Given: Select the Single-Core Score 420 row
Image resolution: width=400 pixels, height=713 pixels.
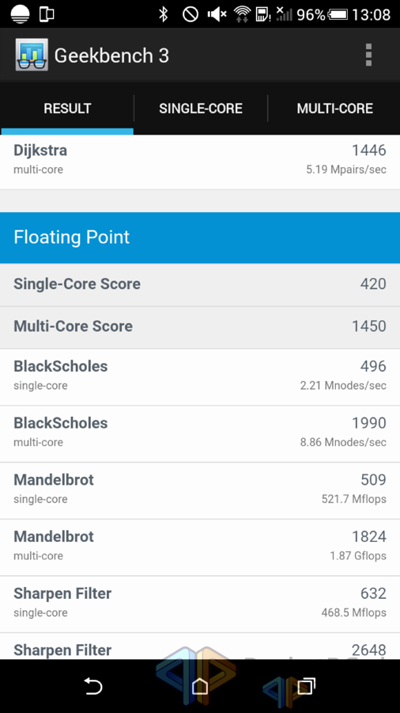Looking at the screenshot, I should click(x=200, y=284).
